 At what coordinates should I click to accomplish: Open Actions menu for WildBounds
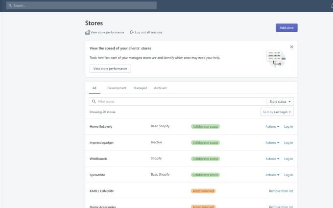point(272,159)
